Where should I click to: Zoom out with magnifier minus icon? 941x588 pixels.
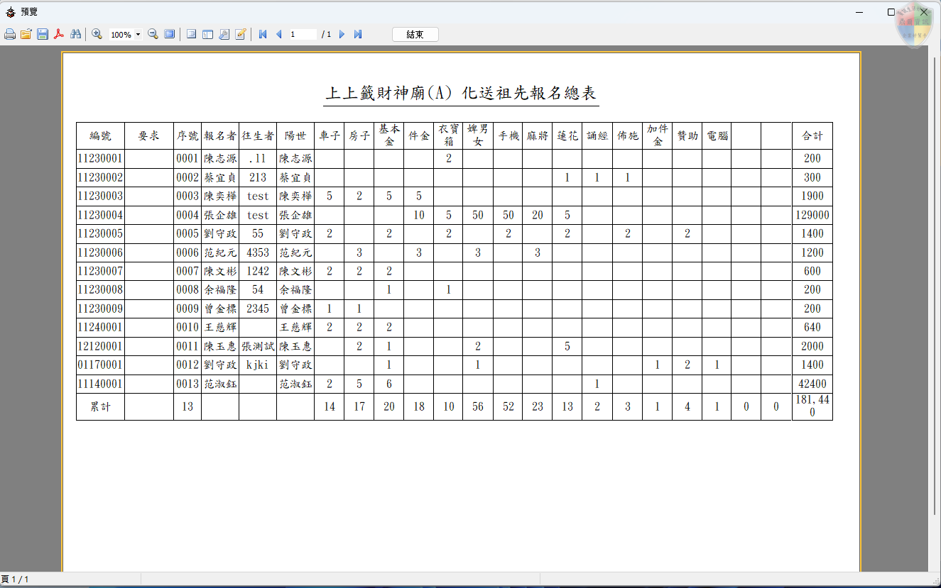click(153, 34)
